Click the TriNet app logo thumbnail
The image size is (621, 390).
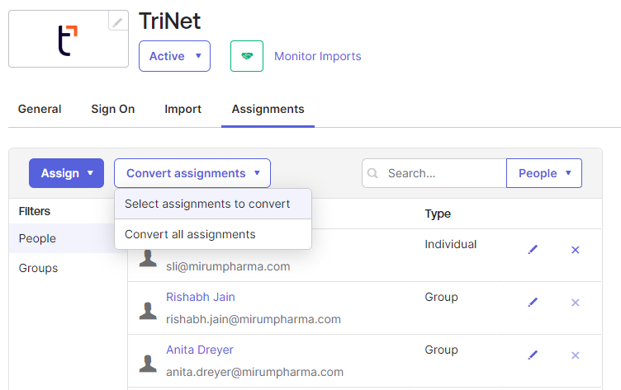coord(68,40)
